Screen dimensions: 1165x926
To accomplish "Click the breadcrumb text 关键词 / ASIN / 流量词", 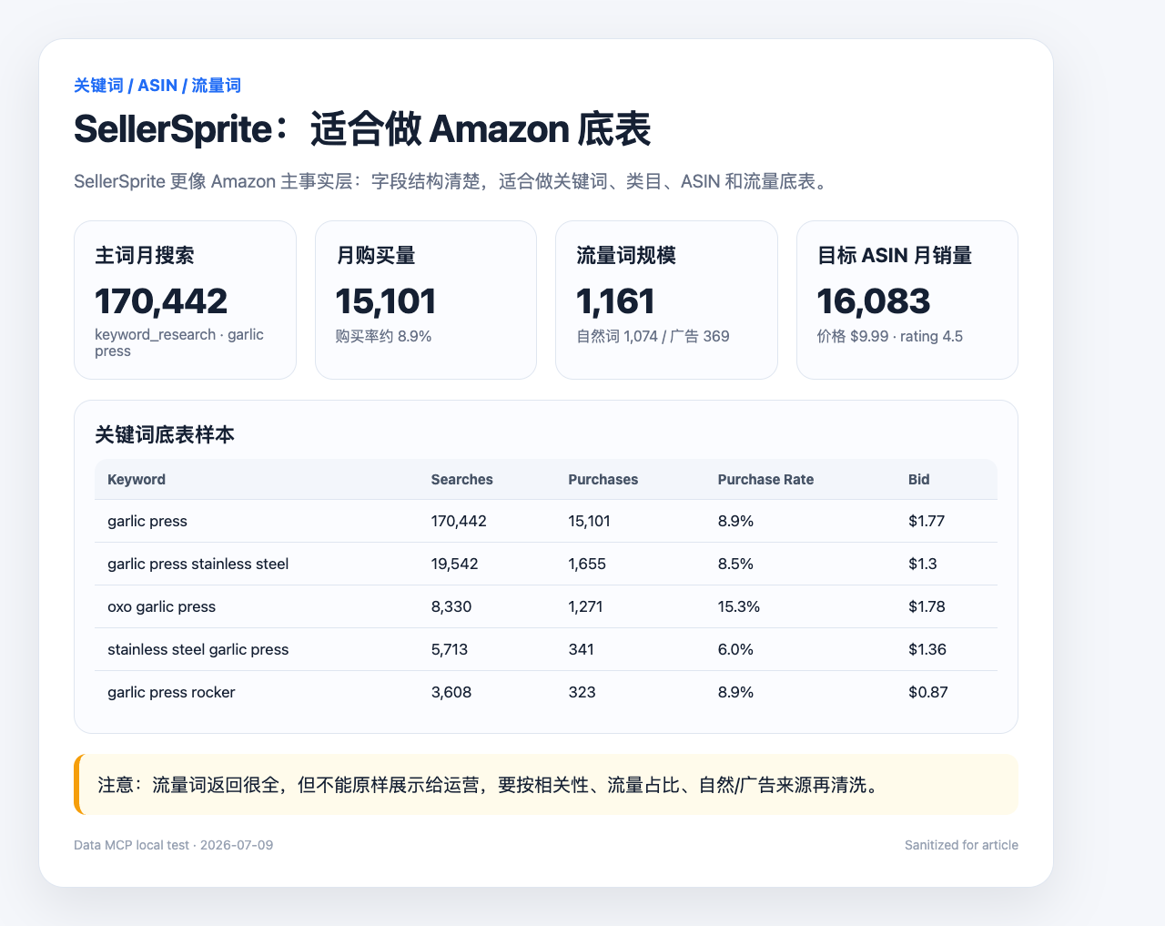I will (157, 86).
